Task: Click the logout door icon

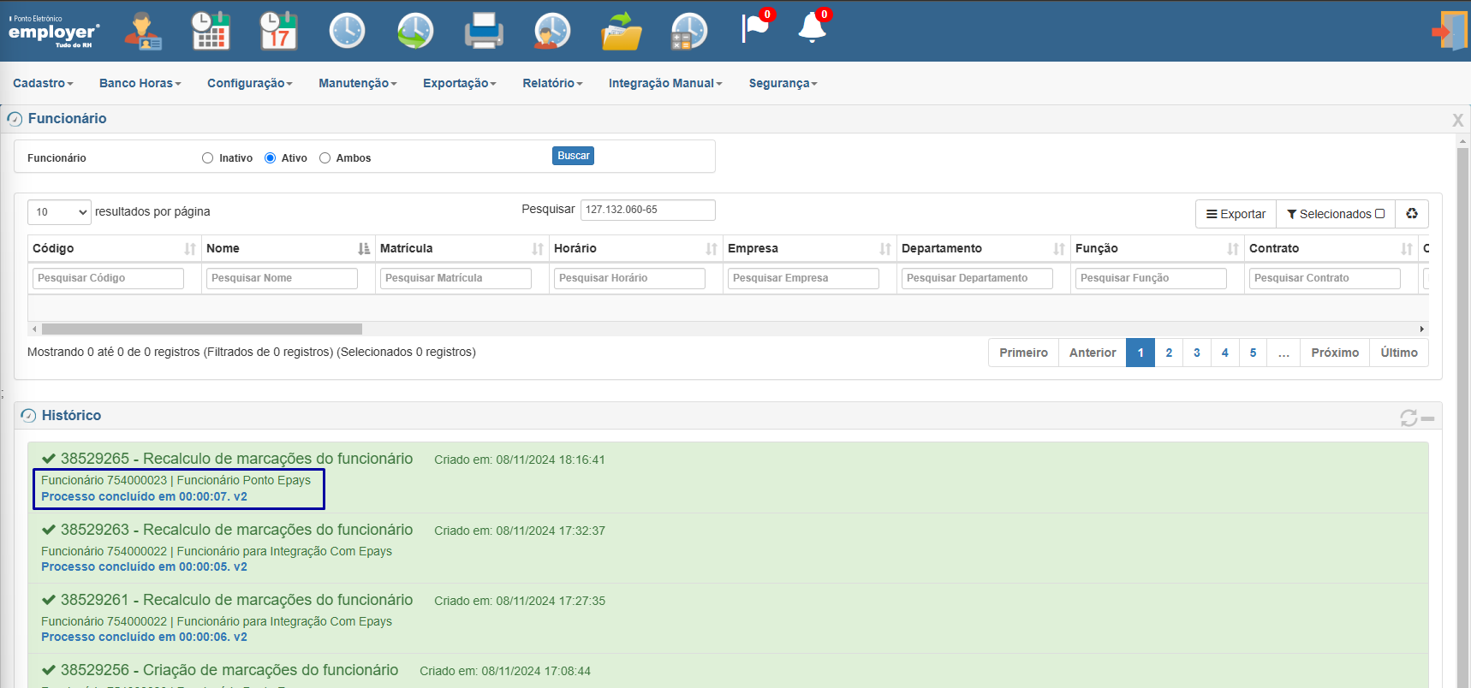Action: tap(1450, 32)
